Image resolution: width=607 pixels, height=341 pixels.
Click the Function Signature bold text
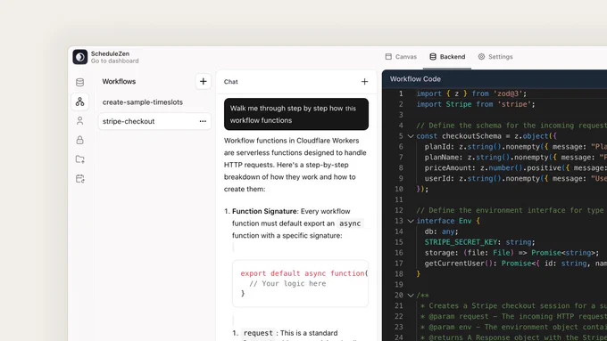coord(264,211)
